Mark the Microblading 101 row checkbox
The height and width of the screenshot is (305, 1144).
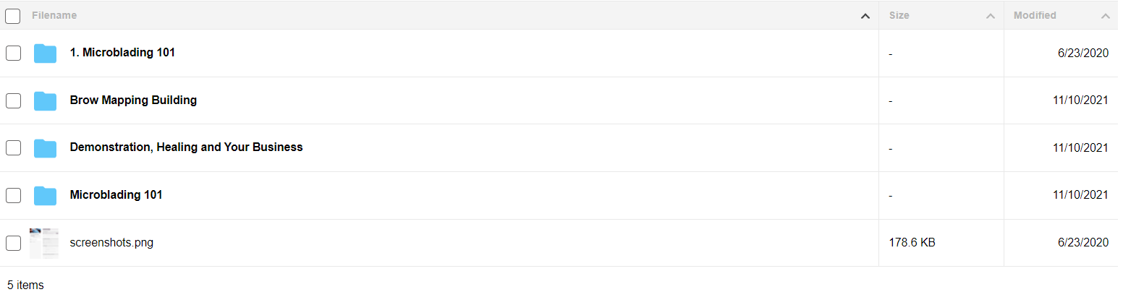(13, 195)
